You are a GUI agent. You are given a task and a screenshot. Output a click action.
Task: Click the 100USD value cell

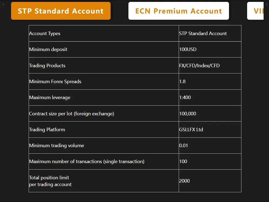pos(188,49)
